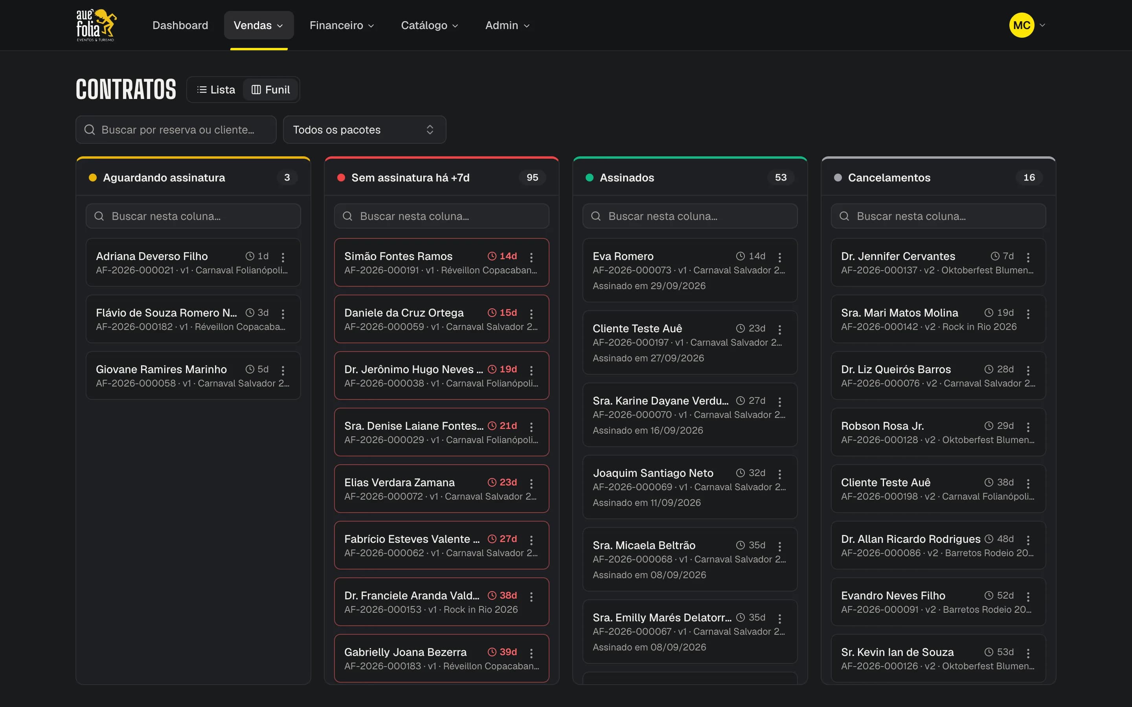
Task: Expand the Financeiro menu
Action: tap(342, 25)
